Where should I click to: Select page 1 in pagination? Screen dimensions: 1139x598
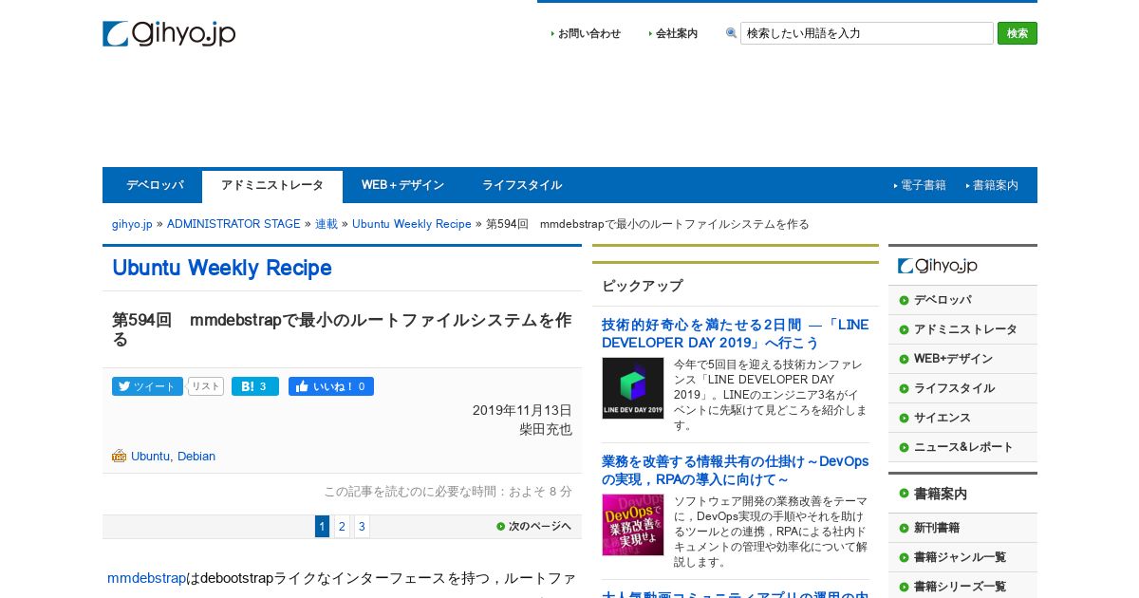click(322, 527)
